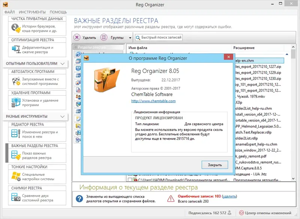
Task: Open the install and uninstall programs icon
Action: click(16, 102)
